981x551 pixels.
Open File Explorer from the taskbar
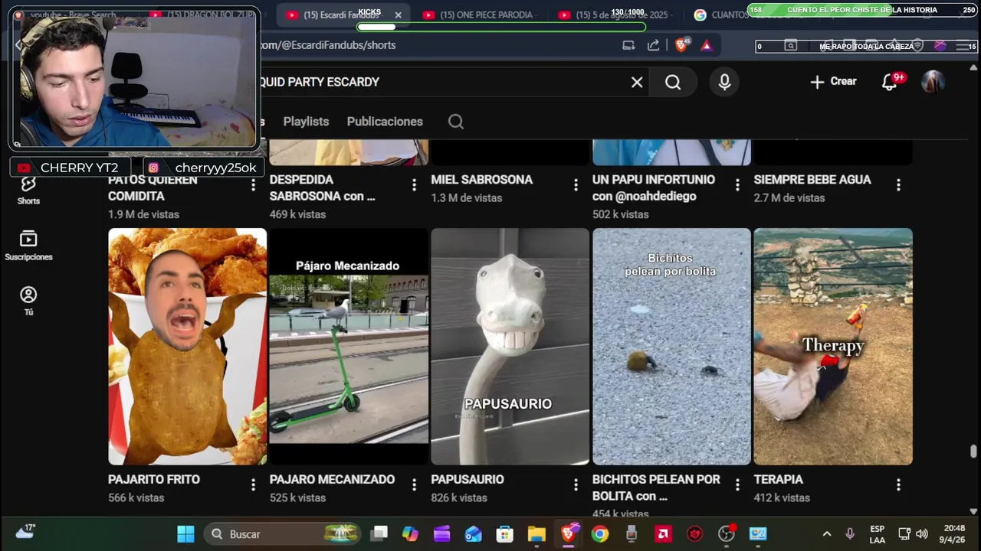click(536, 533)
